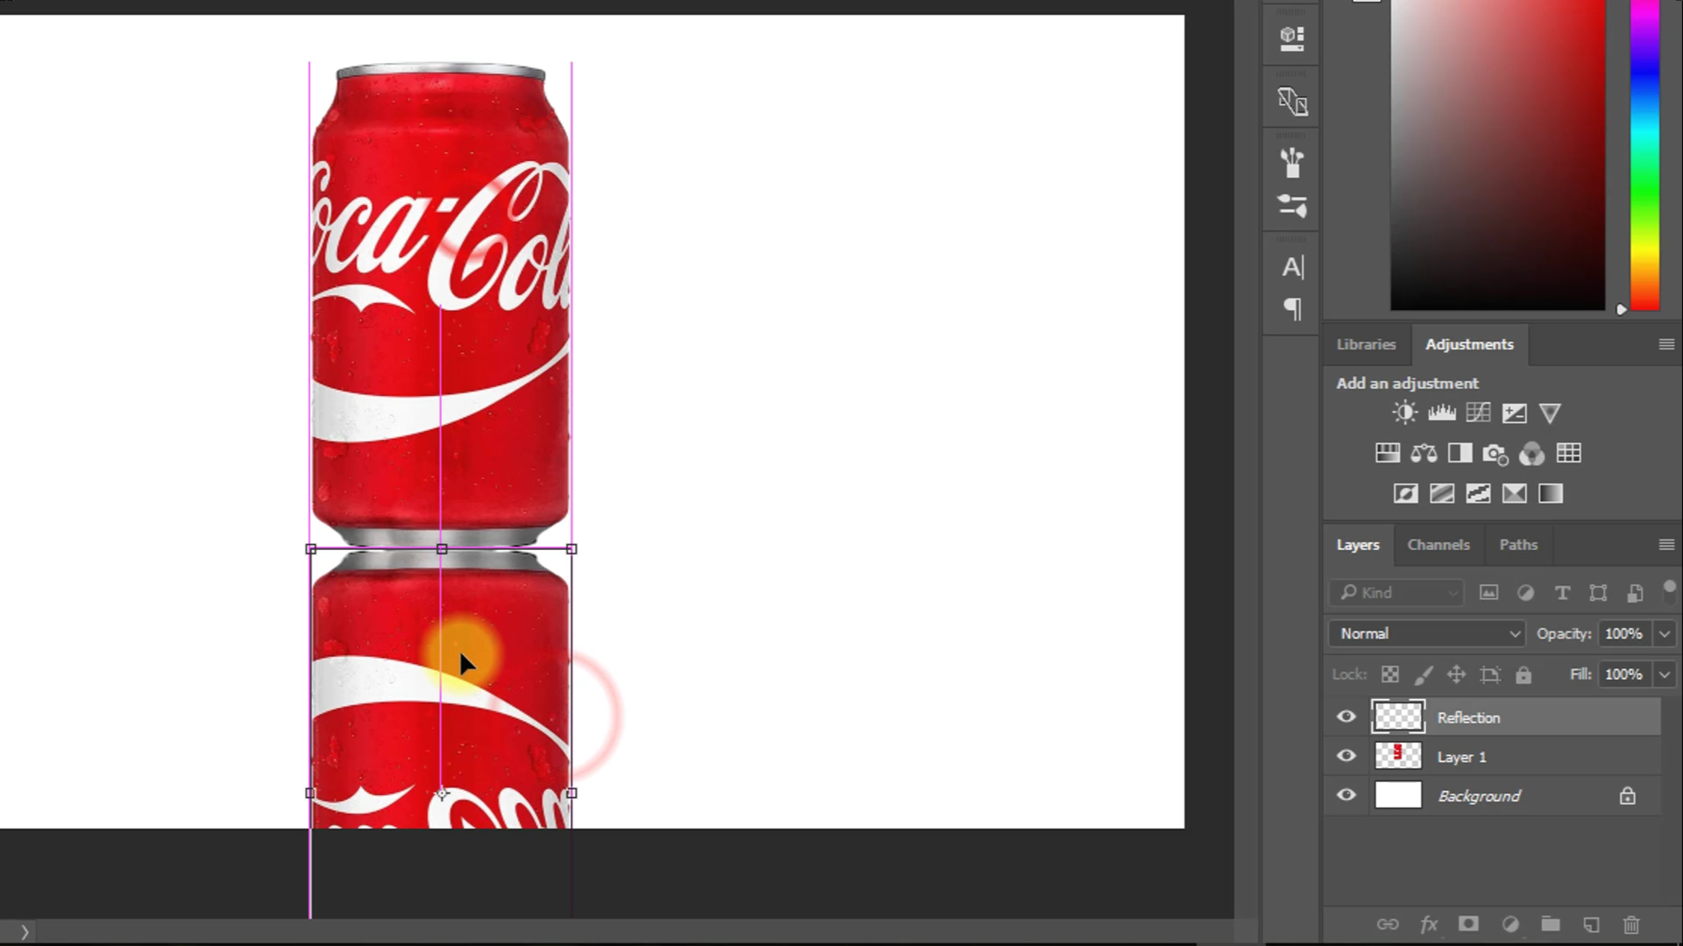Select the Adjustments tab
Image resolution: width=1683 pixels, height=946 pixels.
click(x=1469, y=344)
